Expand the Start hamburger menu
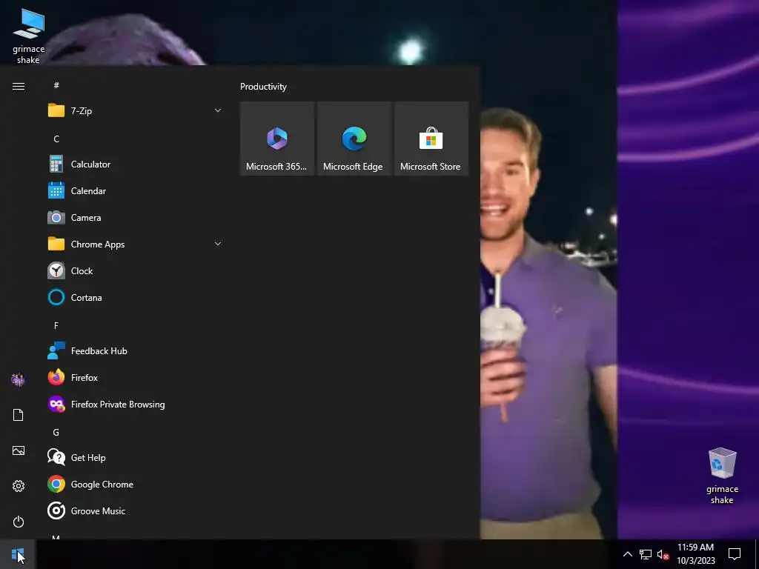 [x=19, y=86]
